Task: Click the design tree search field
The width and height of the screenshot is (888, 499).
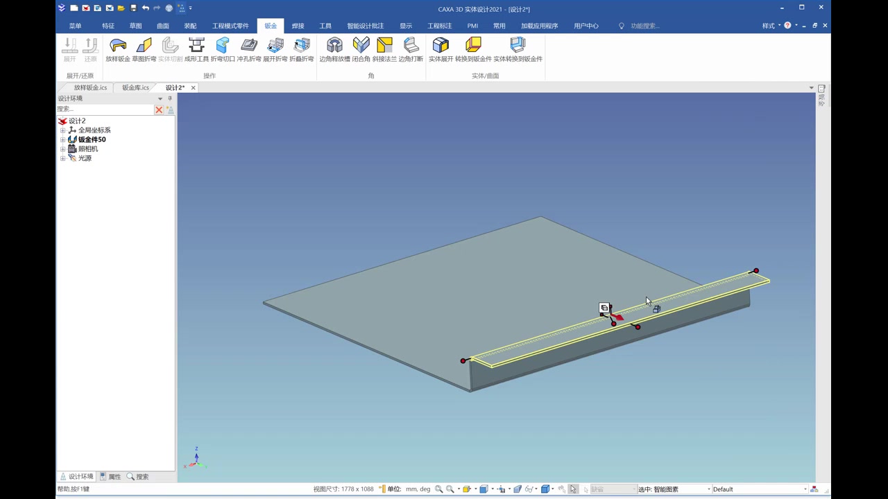Action: 105,110
